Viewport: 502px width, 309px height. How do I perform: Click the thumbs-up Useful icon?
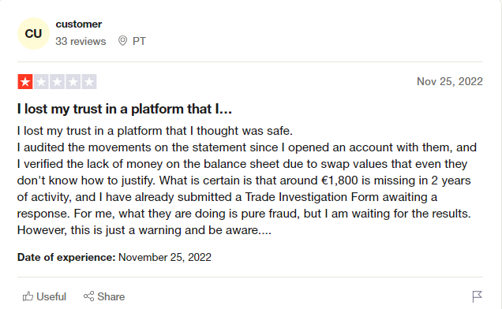pyautogui.click(x=28, y=296)
